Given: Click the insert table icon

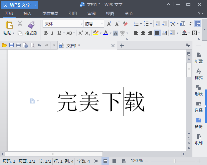Looking at the screenshot, I should pos(183,24).
